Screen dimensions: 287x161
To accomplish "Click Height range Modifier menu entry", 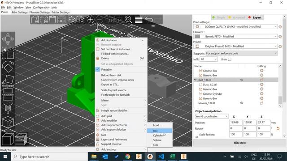I will point(121,110).
